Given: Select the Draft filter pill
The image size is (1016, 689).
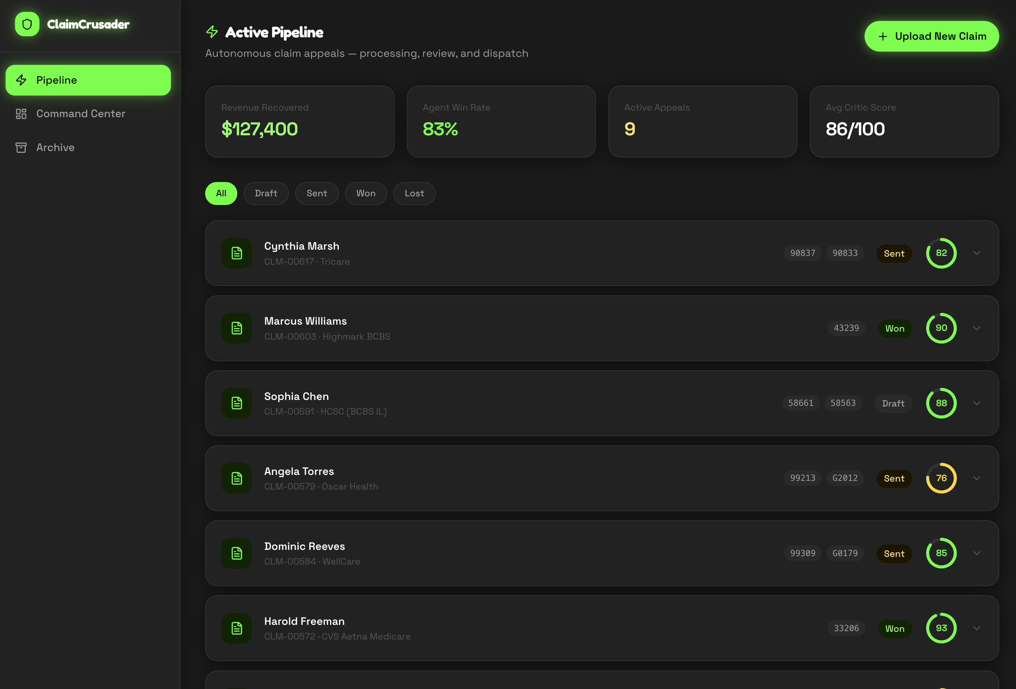Looking at the screenshot, I should tap(266, 193).
